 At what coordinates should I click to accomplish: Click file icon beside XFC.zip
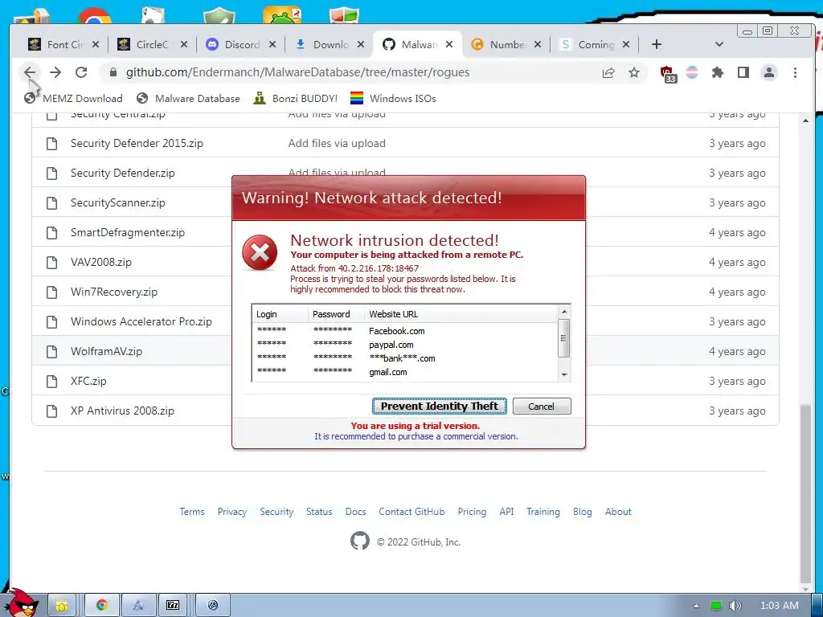(51, 382)
